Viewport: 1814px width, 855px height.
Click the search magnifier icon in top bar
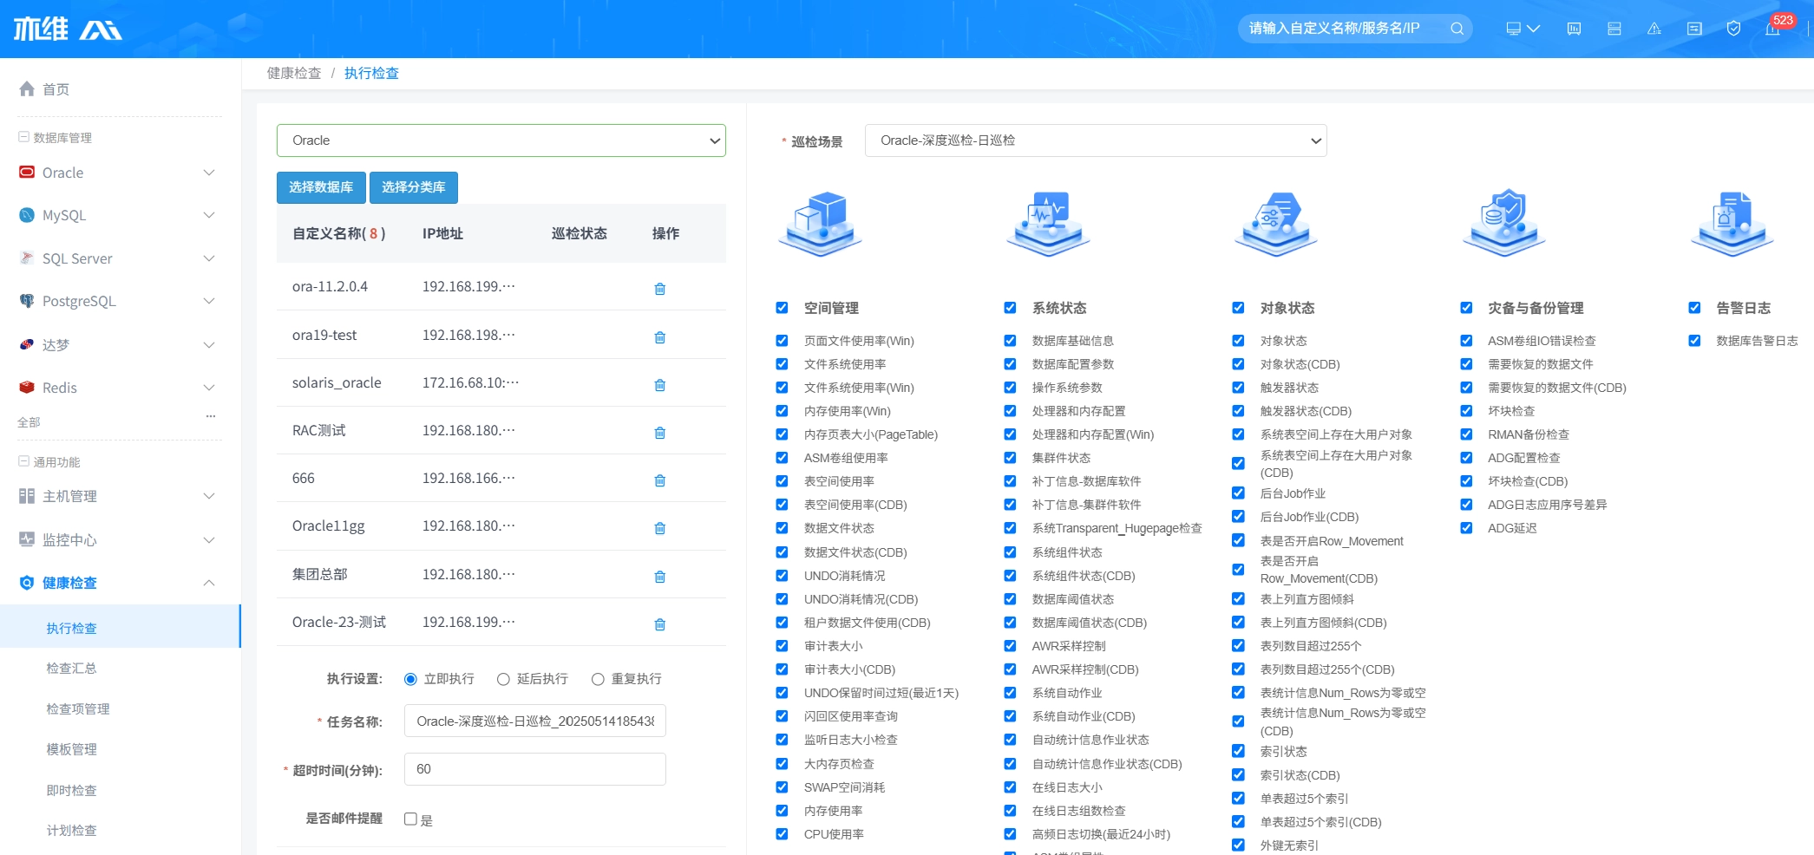click(x=1457, y=29)
